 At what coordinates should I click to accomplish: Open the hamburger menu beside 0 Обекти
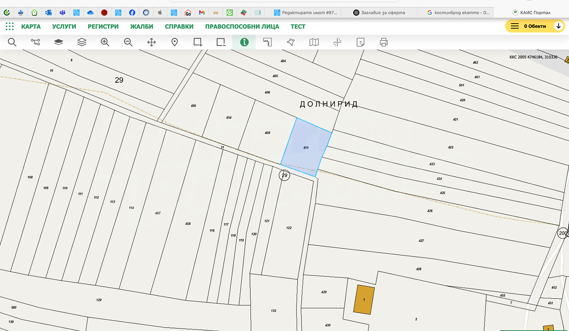coord(515,26)
